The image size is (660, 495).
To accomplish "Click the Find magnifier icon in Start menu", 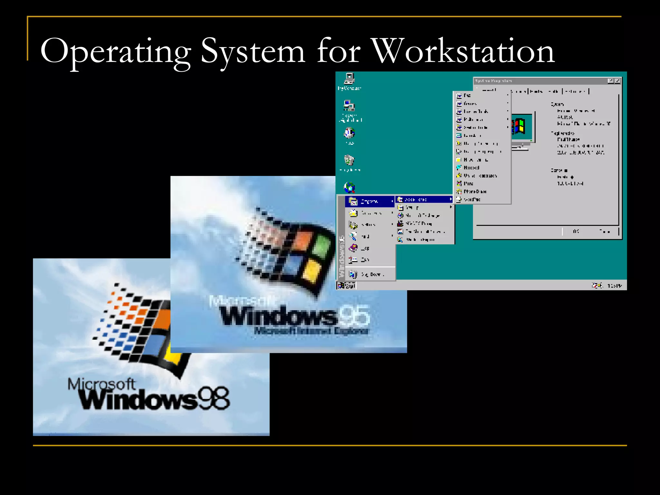I will (x=353, y=236).
